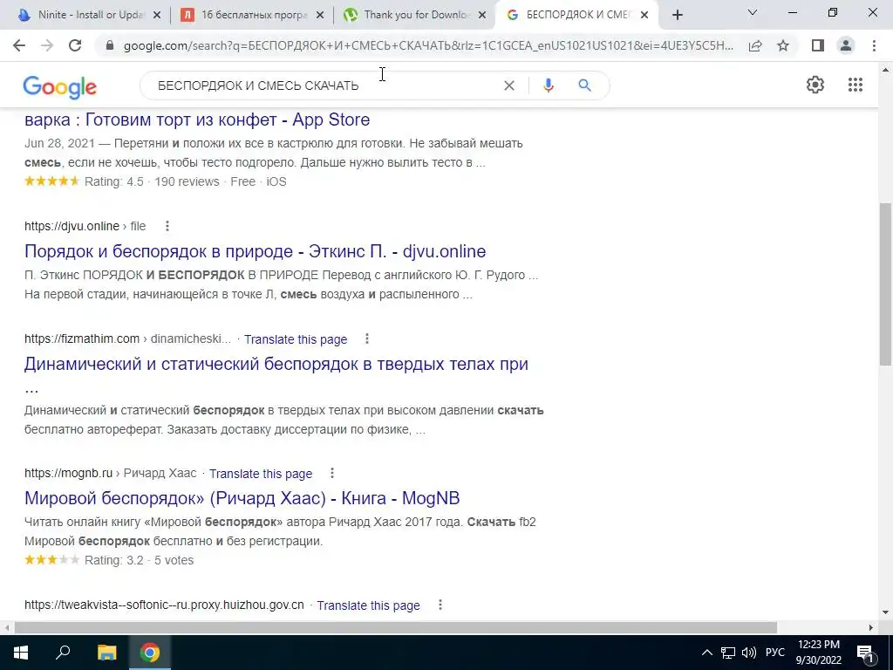Open Мировой беспорядок Ричард Хаас link

[242, 498]
